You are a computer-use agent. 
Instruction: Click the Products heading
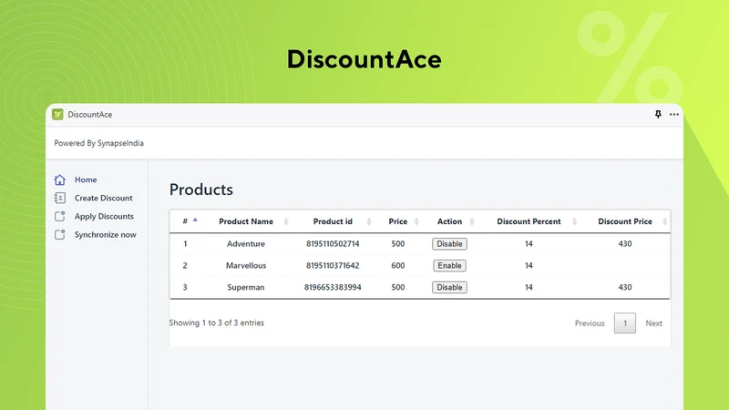click(x=201, y=190)
